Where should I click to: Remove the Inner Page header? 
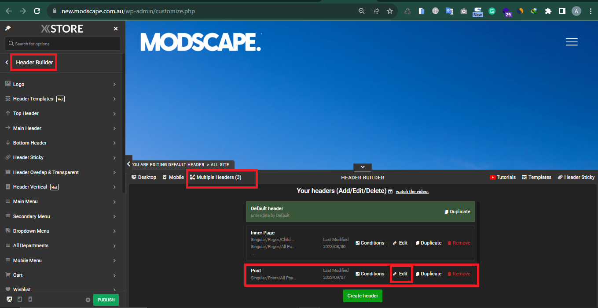[x=459, y=243]
